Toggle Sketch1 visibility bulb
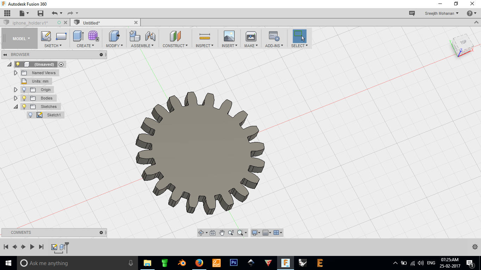481x270 pixels. pos(30,115)
